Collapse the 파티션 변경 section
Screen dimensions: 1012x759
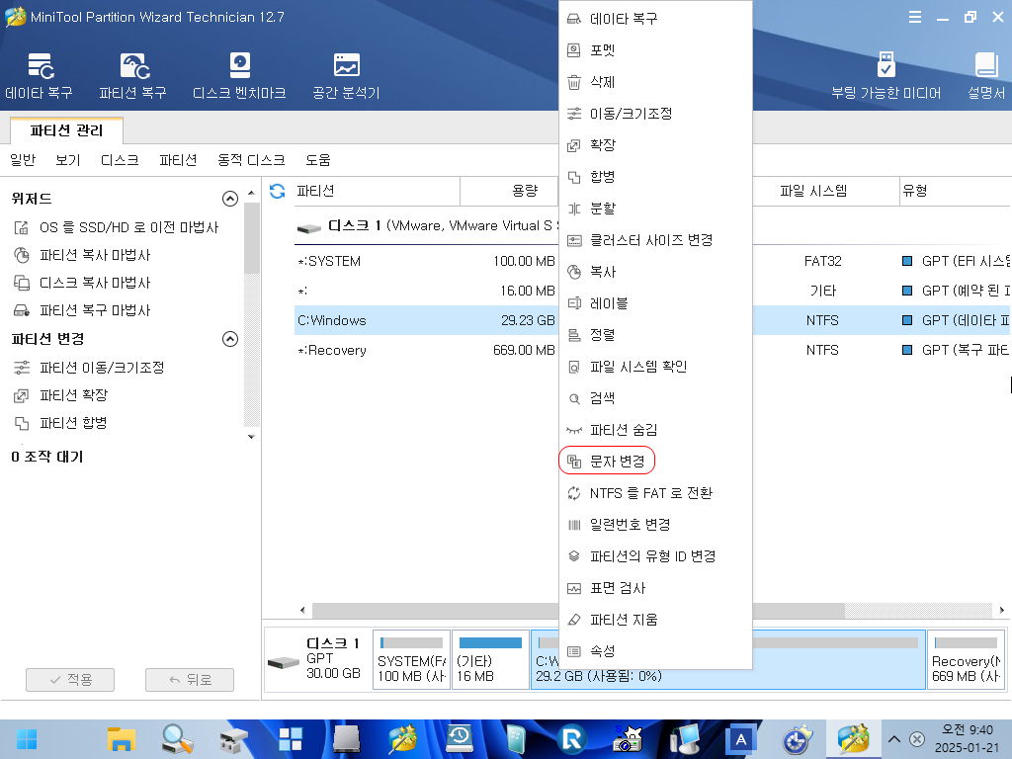[229, 339]
